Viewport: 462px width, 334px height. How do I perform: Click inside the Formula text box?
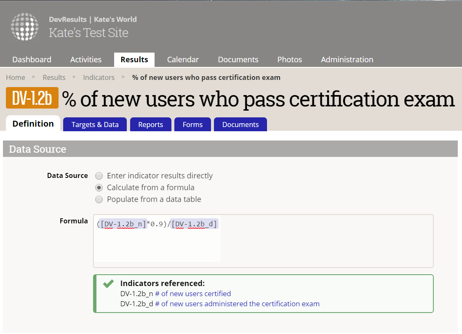[x=263, y=241]
